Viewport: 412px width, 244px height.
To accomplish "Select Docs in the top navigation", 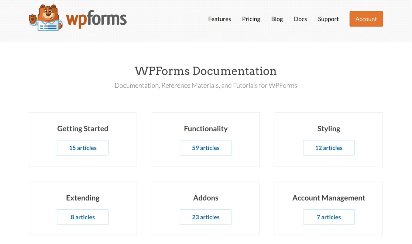I will [x=301, y=19].
